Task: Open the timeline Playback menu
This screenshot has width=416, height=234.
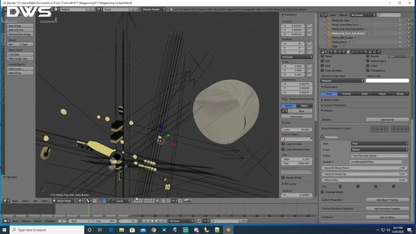Action: click(50, 221)
